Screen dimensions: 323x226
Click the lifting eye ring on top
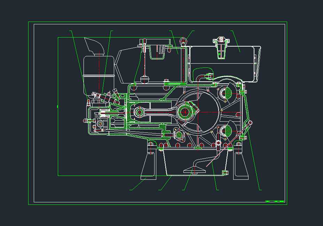tap(183, 41)
